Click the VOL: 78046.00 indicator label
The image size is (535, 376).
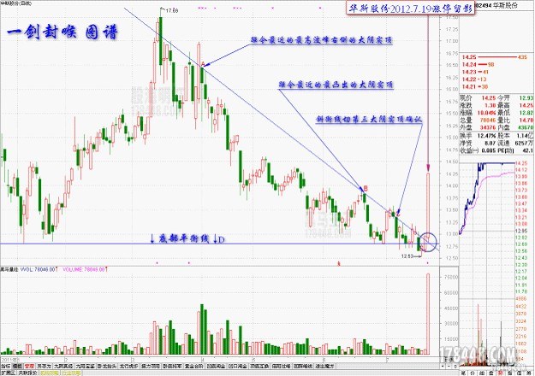(x=38, y=269)
